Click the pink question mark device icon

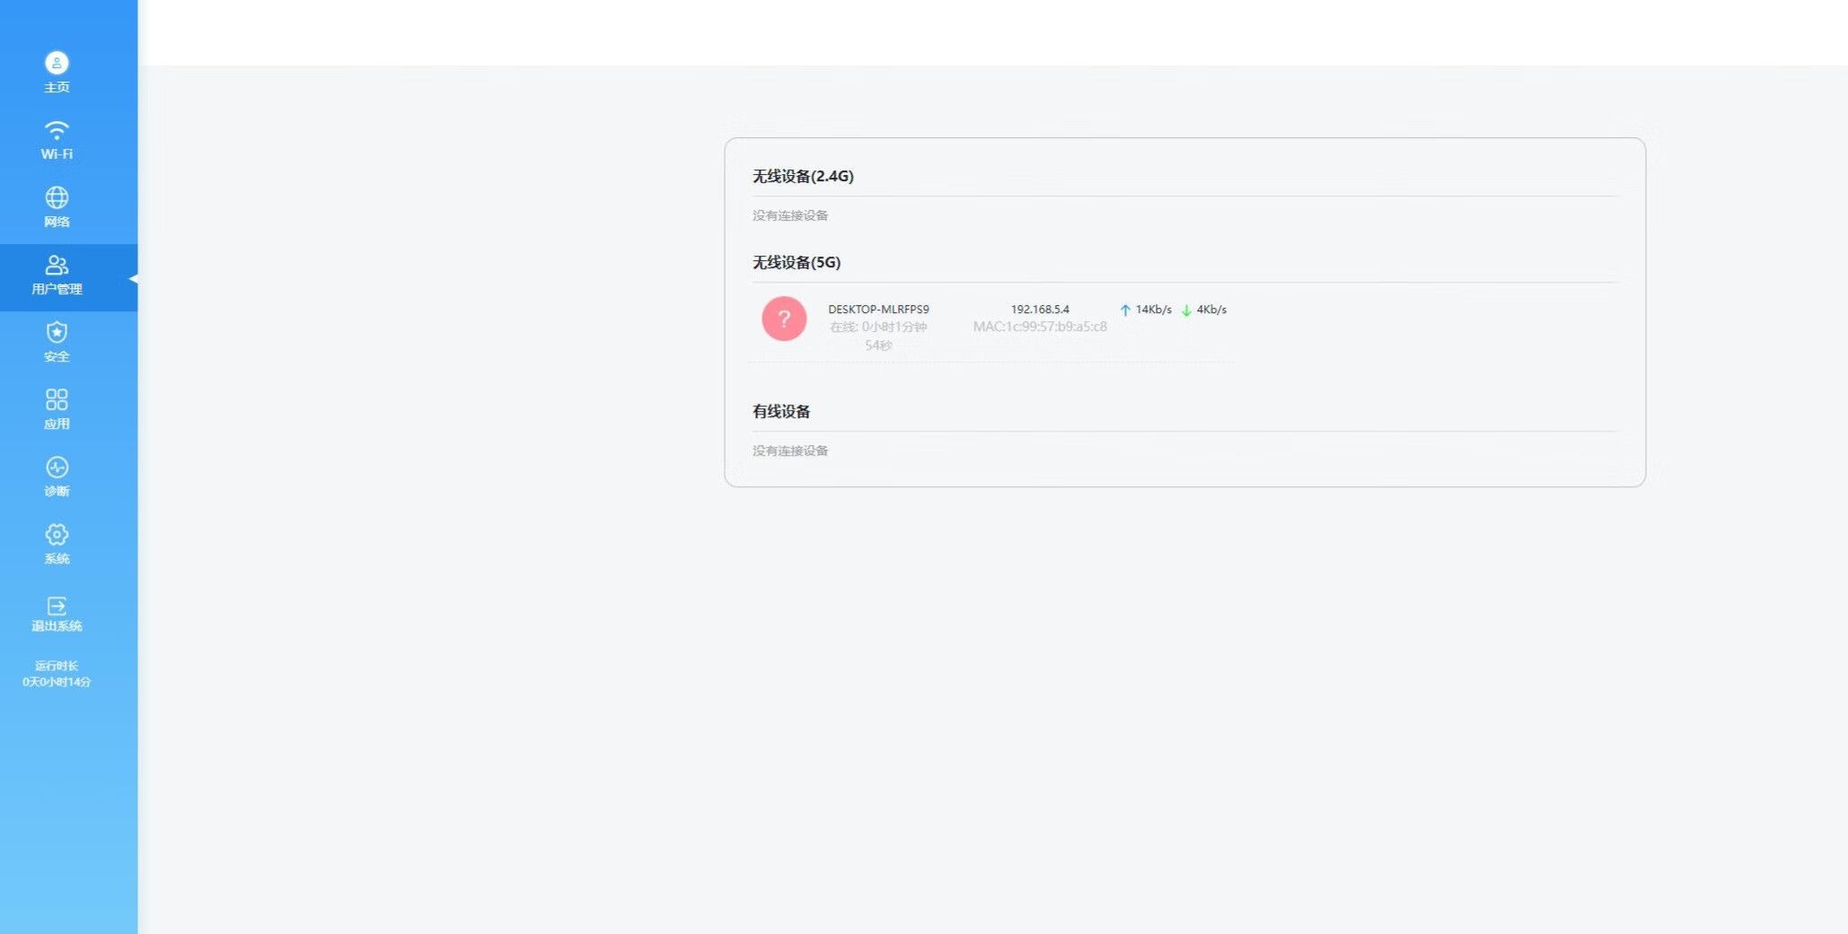(784, 319)
